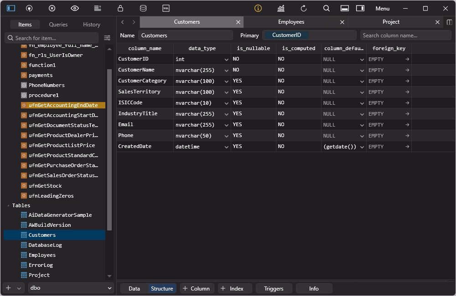Open data_type dropdown for Email

[226, 125]
